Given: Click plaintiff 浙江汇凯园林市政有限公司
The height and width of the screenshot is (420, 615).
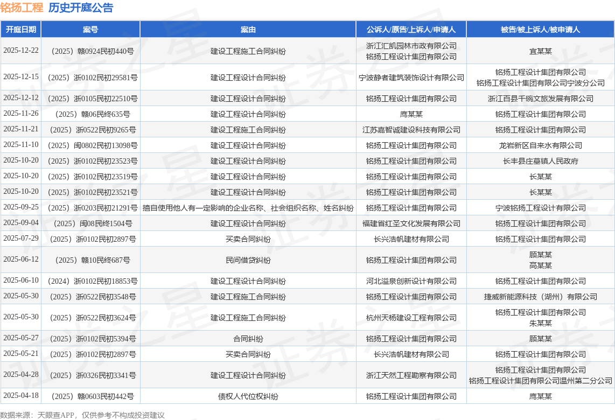Looking at the screenshot, I should coord(411,46).
